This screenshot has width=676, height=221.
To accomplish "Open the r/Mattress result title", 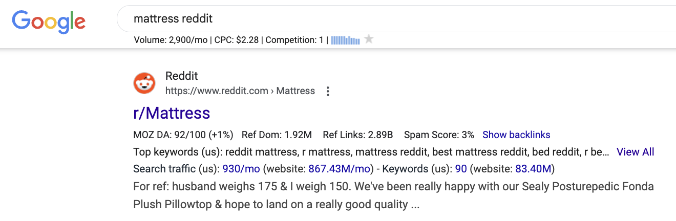I will pos(172,113).
